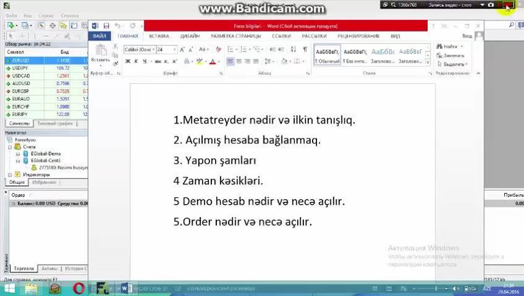Increase paragraph indent
Screen dimensions: 524x296
(281, 50)
